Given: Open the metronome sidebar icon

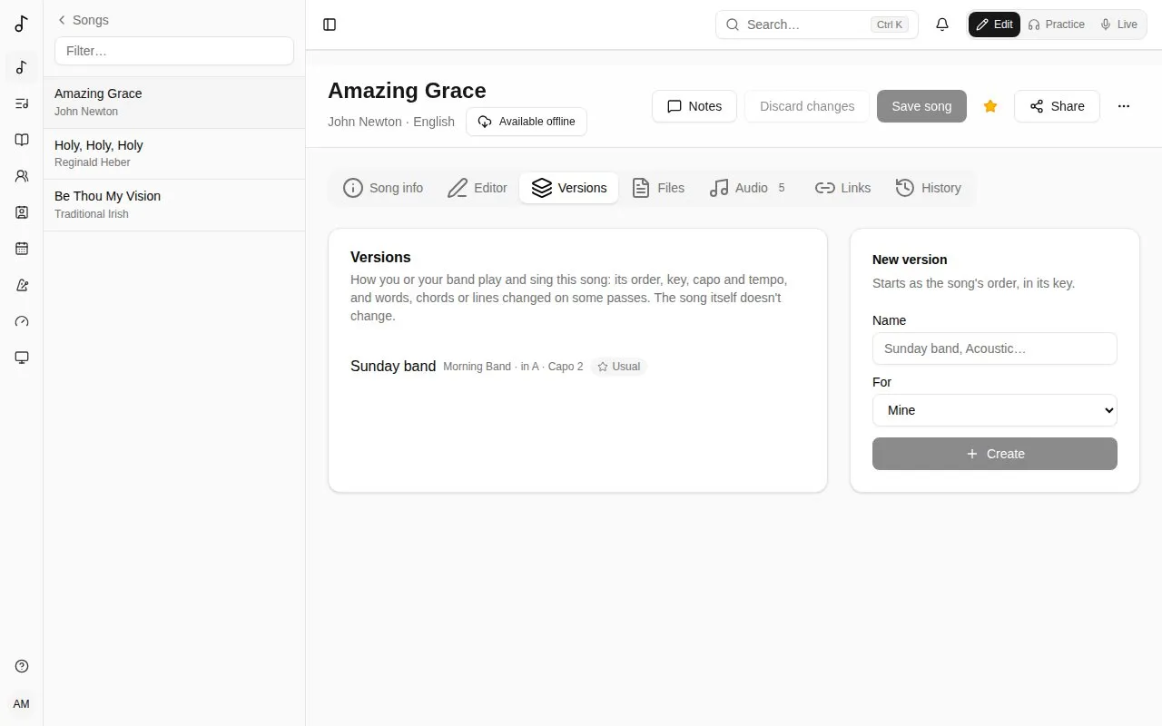Looking at the screenshot, I should click(x=22, y=285).
